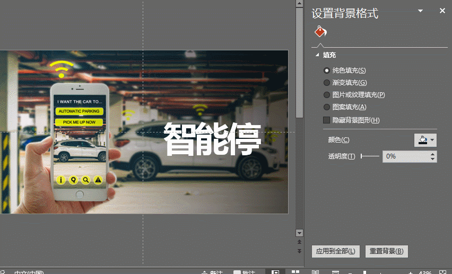Decrease transparency with the down spinner
This screenshot has width=452, height=274.
432,159
